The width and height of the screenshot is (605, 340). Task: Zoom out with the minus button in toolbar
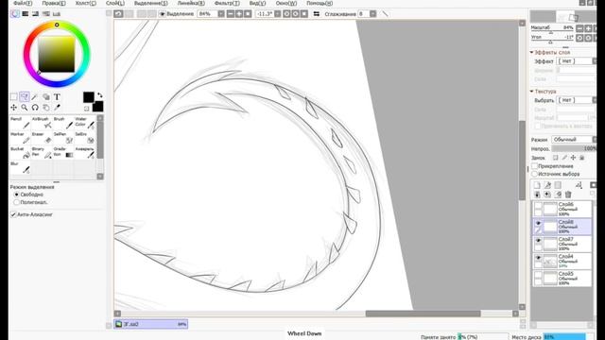(231, 14)
